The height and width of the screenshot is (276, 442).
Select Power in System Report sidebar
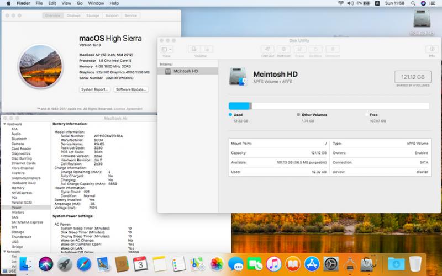(x=17, y=208)
